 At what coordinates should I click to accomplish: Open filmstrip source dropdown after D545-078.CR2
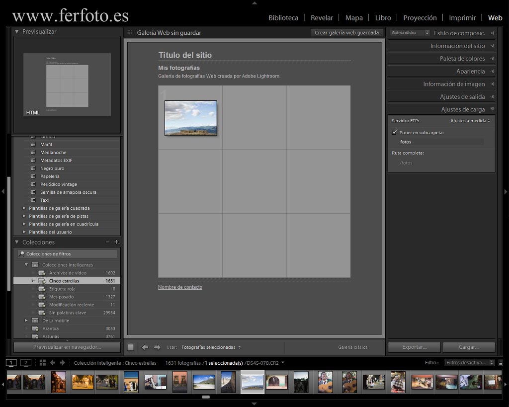click(283, 363)
